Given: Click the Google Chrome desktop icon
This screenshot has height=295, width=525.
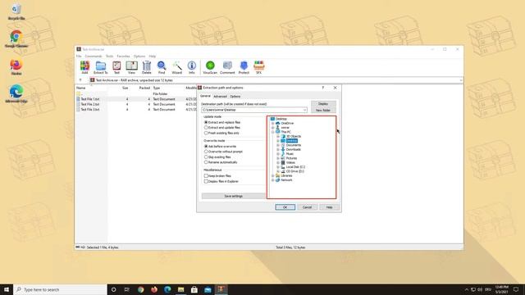Looking at the screenshot, I should pos(16,39).
